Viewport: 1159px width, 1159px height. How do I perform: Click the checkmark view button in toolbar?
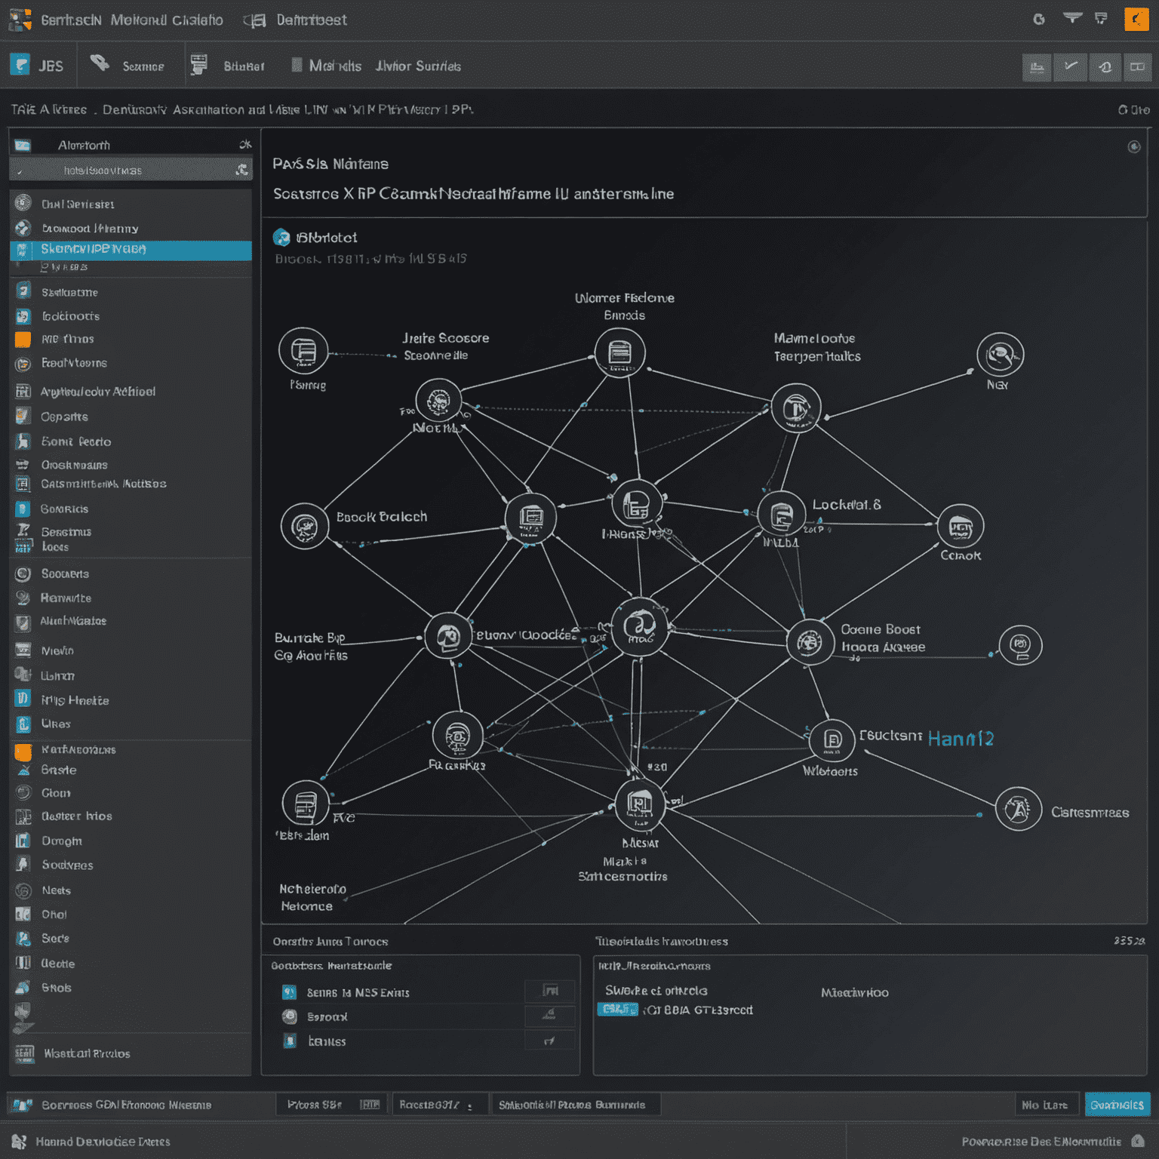[1071, 67]
